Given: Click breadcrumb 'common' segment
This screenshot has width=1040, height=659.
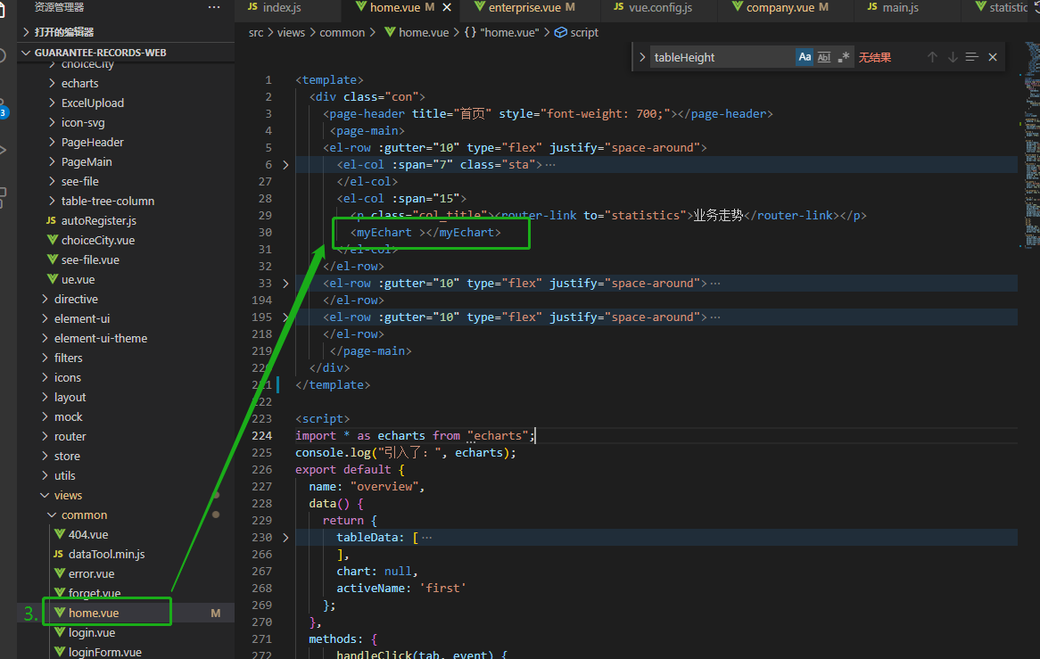Looking at the screenshot, I should (x=343, y=32).
